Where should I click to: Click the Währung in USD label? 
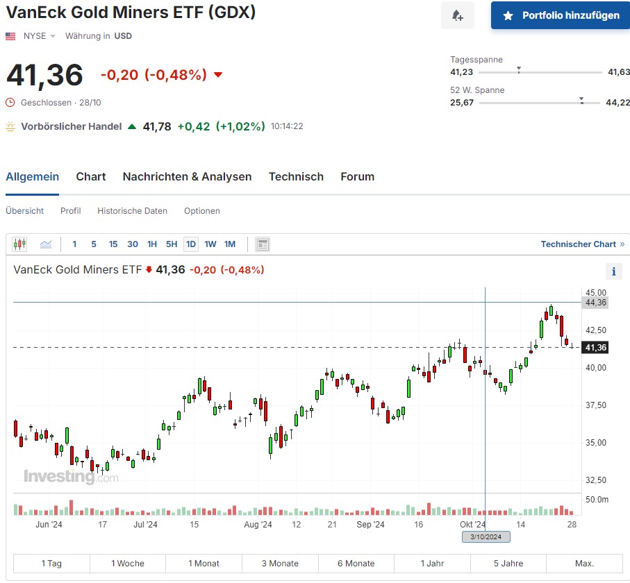[99, 36]
